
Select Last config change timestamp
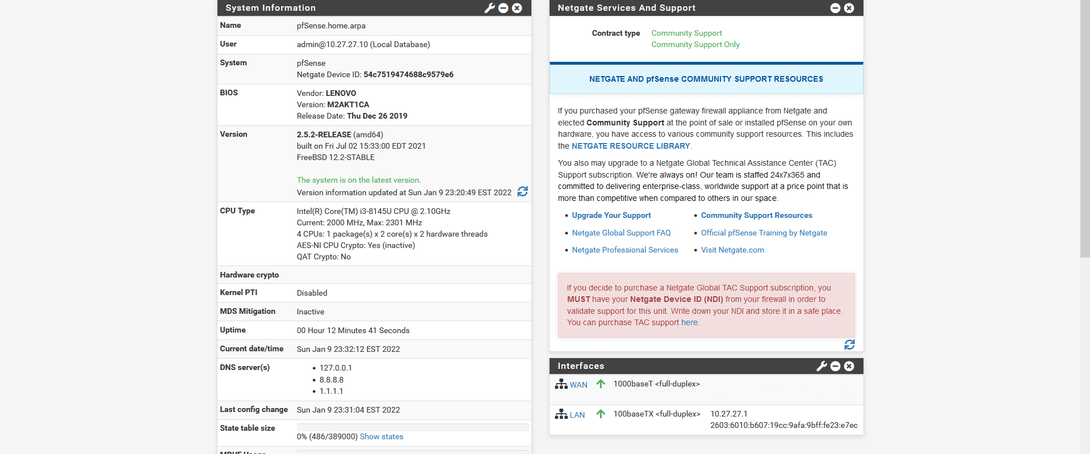click(348, 410)
